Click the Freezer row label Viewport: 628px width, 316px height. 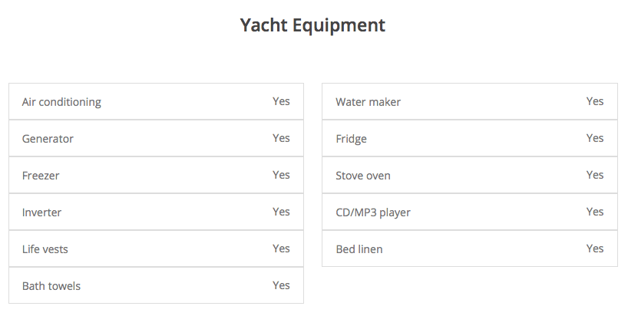[41, 176]
